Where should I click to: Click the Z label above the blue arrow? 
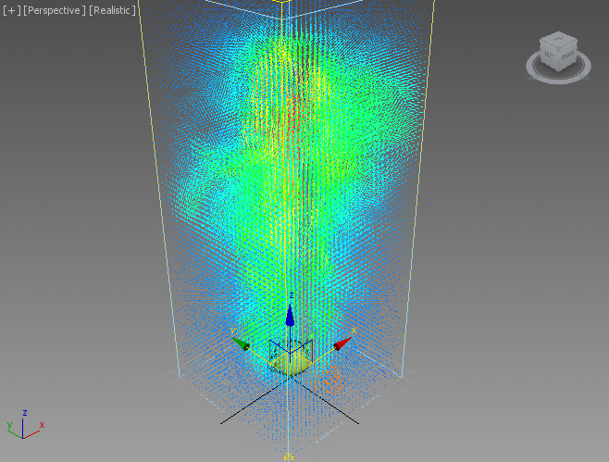tap(291, 294)
